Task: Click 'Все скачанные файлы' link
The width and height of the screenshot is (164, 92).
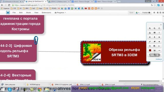Action: 150,85
